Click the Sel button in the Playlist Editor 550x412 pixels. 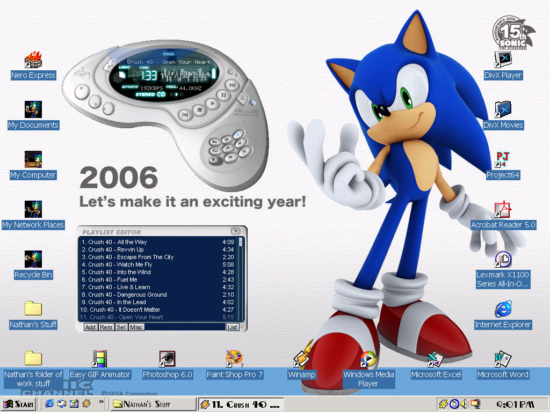pyautogui.click(x=121, y=327)
